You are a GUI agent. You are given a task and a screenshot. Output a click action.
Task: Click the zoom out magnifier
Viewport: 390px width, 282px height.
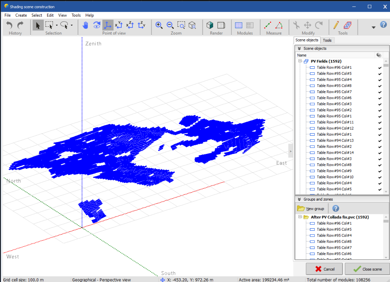point(170,25)
